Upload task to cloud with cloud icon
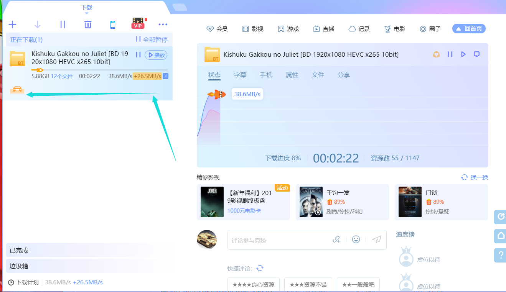Image resolution: width=506 pixels, height=292 pixels. point(436,54)
